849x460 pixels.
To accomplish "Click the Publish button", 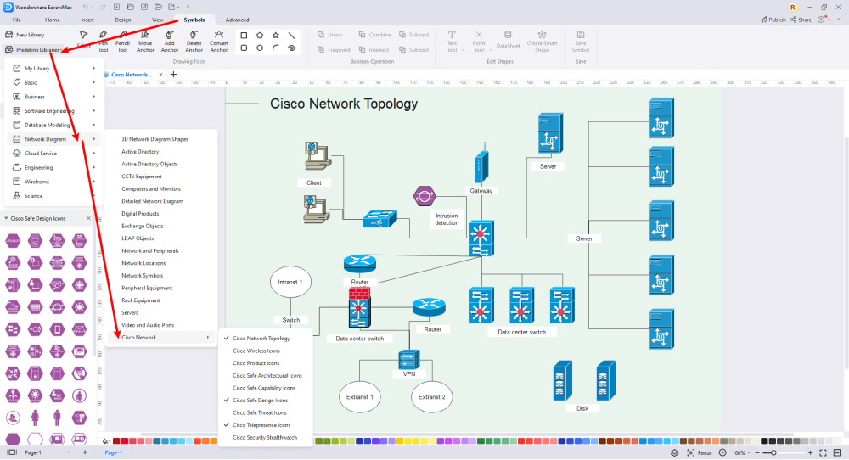I will click(773, 20).
